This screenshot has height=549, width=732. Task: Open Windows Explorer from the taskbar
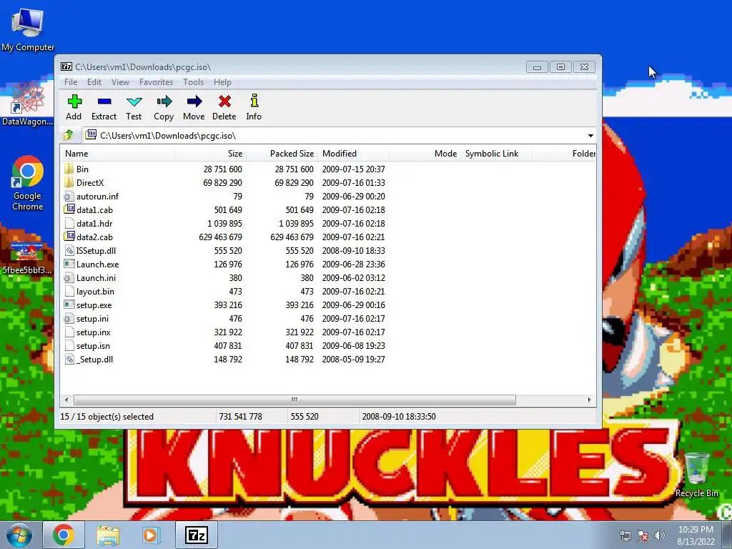108,535
